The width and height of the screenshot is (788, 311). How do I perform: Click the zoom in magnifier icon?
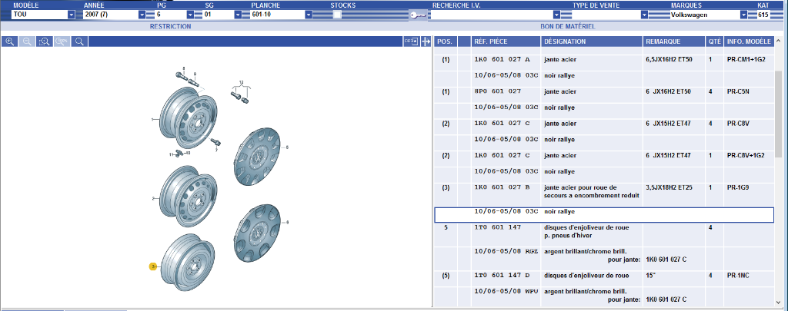pos(10,41)
